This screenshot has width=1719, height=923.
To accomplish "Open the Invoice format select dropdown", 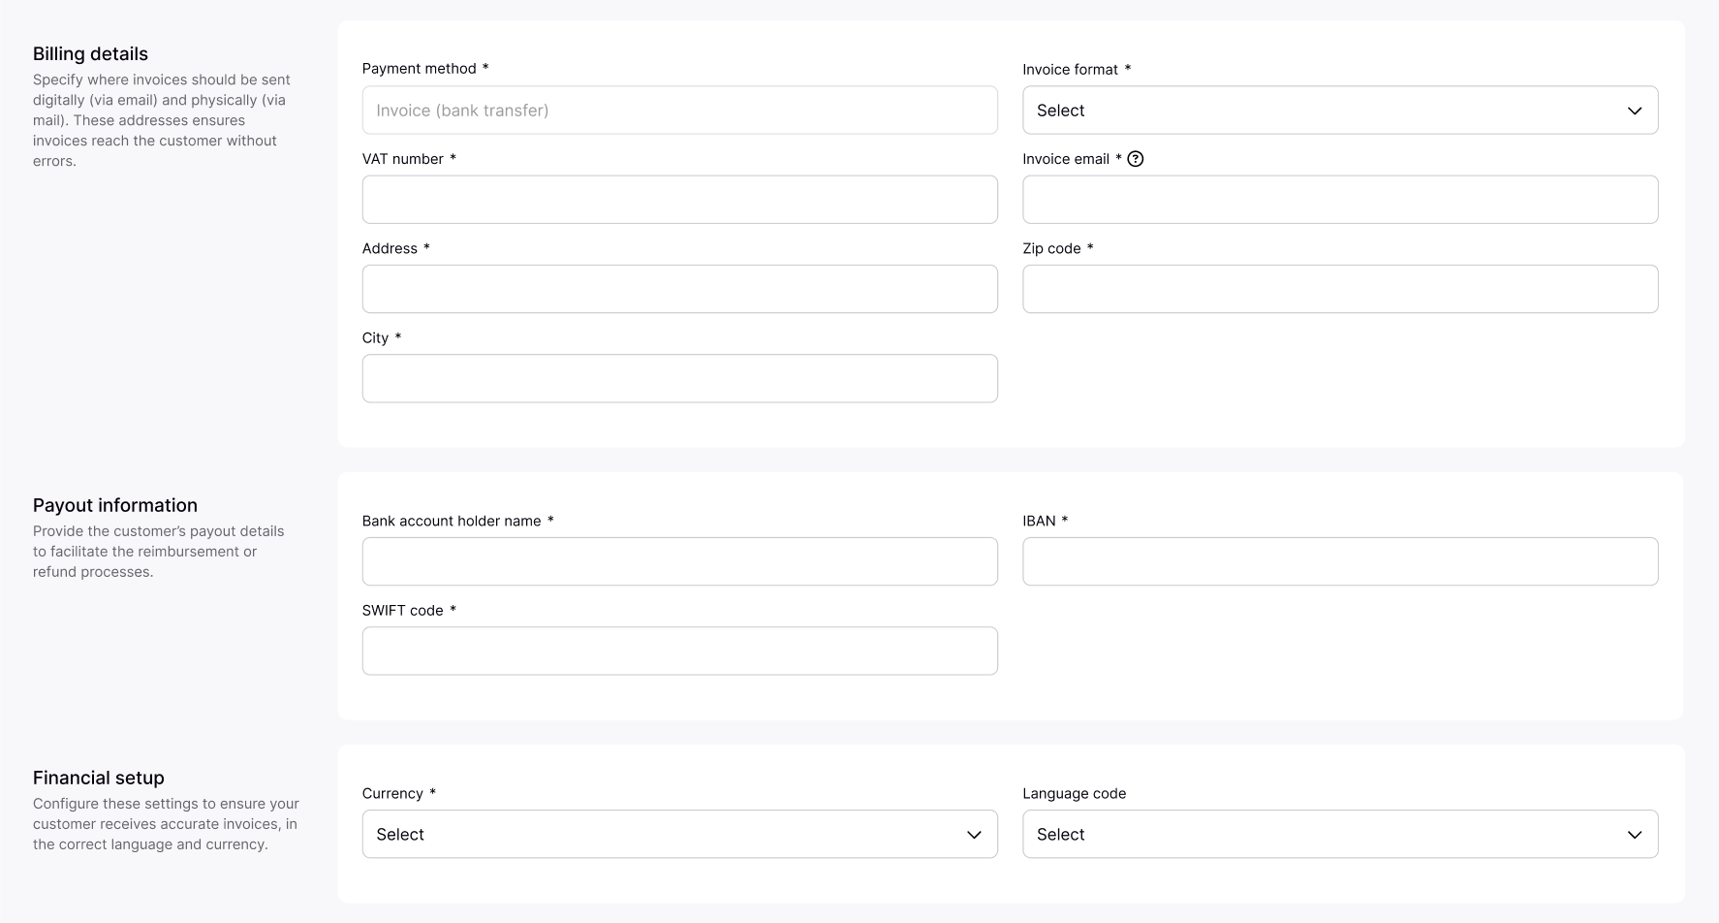I will point(1339,111).
